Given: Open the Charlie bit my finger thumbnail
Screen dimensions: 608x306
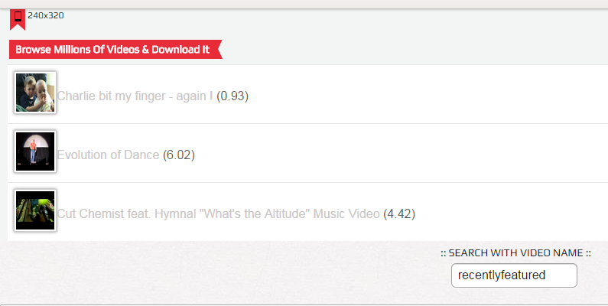Looking at the screenshot, I should [35, 93].
